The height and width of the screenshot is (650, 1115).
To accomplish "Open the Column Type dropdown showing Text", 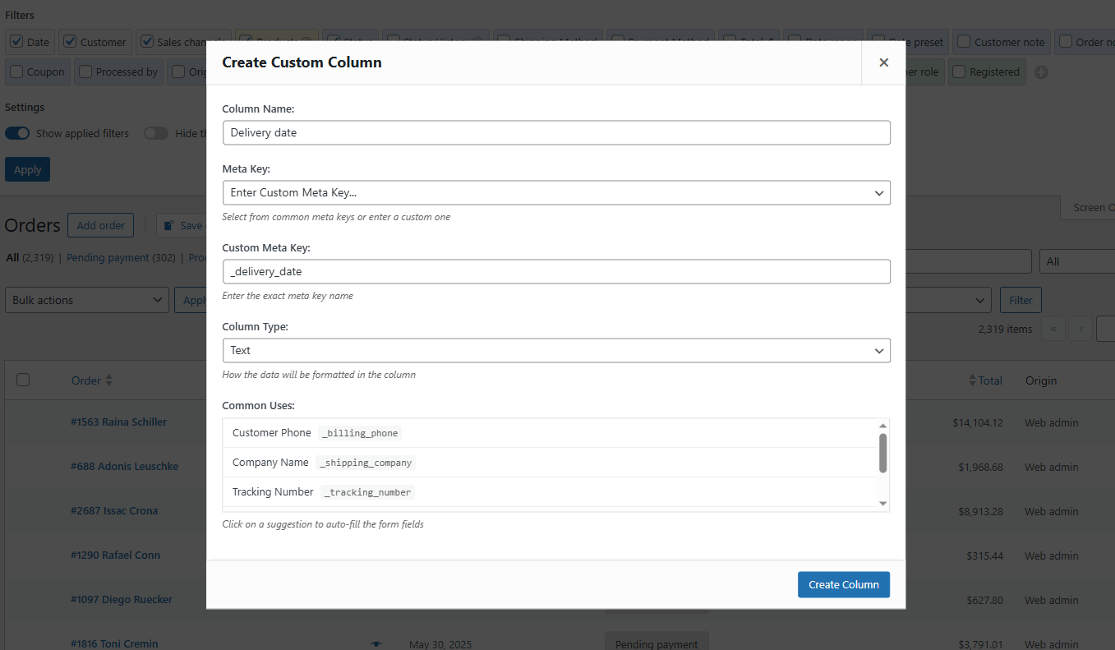I will pos(556,350).
